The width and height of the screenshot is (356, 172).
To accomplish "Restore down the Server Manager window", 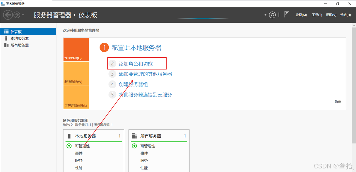I will [337, 4].
